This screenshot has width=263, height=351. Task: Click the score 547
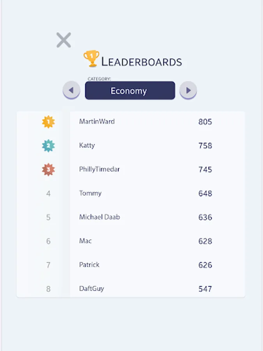pos(205,289)
